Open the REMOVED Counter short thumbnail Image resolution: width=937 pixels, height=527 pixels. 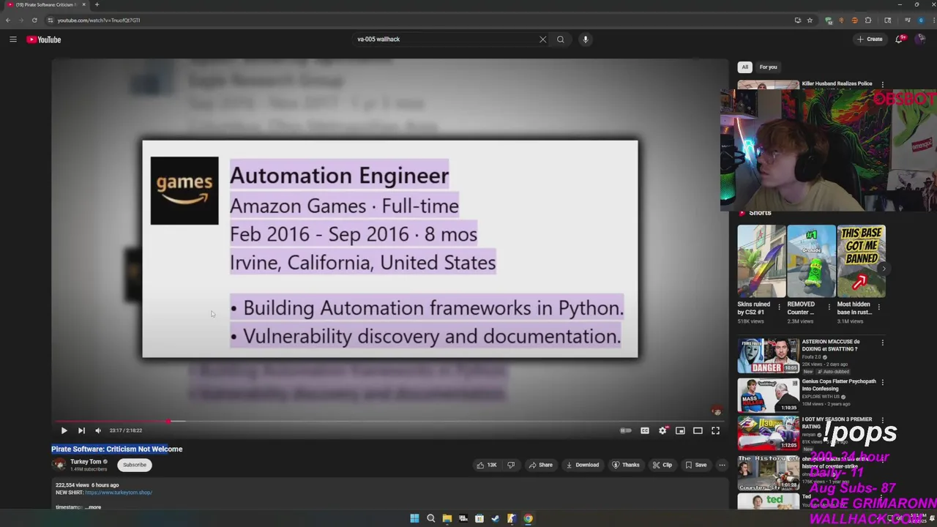(811, 261)
